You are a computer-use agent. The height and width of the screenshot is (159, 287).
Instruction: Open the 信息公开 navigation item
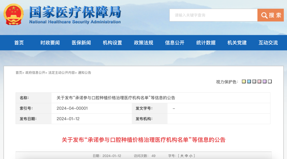pyautogui.click(x=175, y=43)
